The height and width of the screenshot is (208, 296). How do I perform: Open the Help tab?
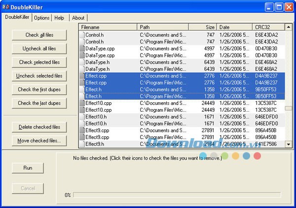coord(59,18)
